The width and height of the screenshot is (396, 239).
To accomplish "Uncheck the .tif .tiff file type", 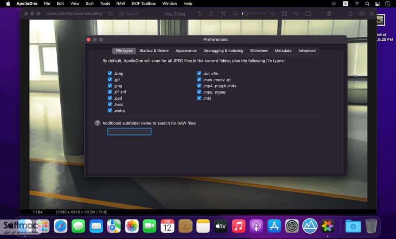I will click(x=109, y=92).
